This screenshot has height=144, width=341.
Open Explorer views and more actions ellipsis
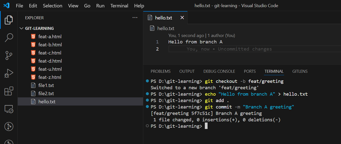[x=135, y=18]
